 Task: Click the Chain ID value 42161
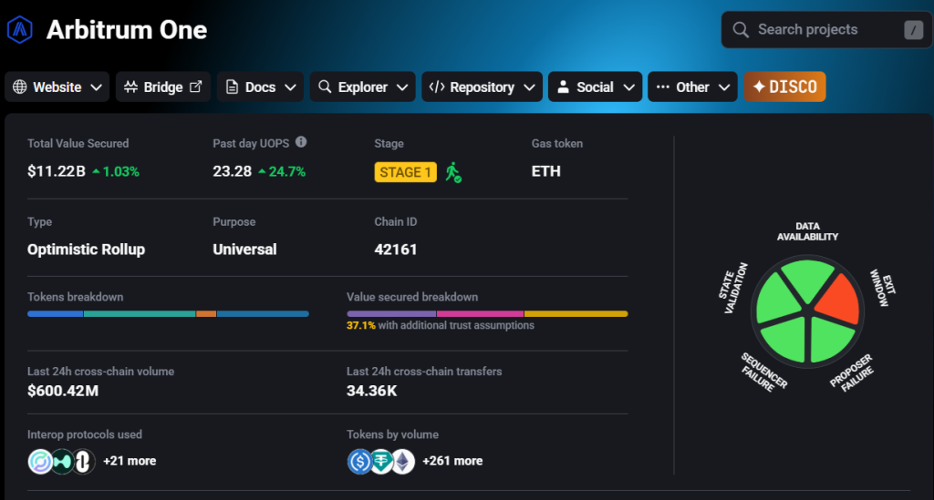click(x=396, y=250)
